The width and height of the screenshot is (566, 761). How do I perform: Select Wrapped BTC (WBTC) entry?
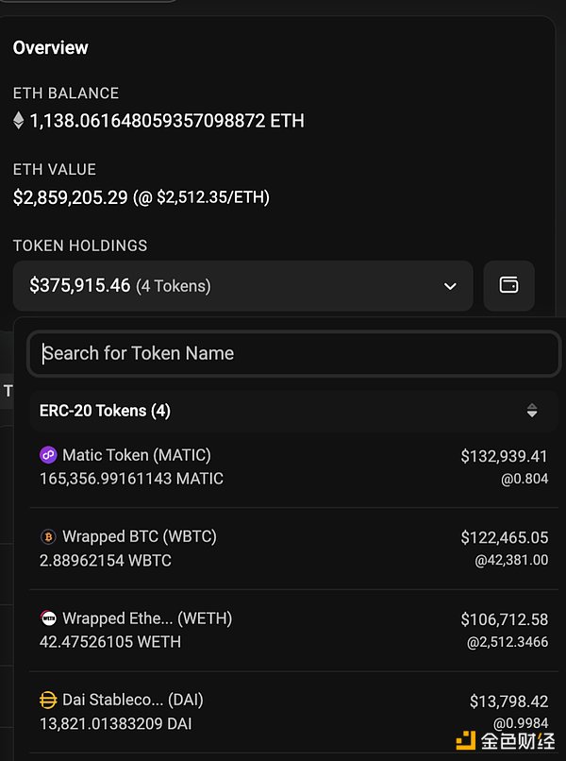[x=139, y=536]
